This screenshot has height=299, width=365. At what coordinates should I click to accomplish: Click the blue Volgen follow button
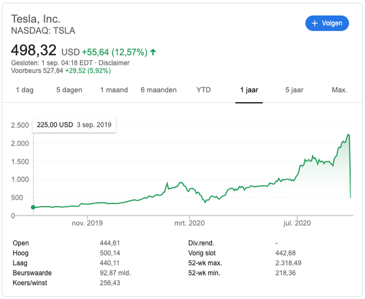pos(327,23)
